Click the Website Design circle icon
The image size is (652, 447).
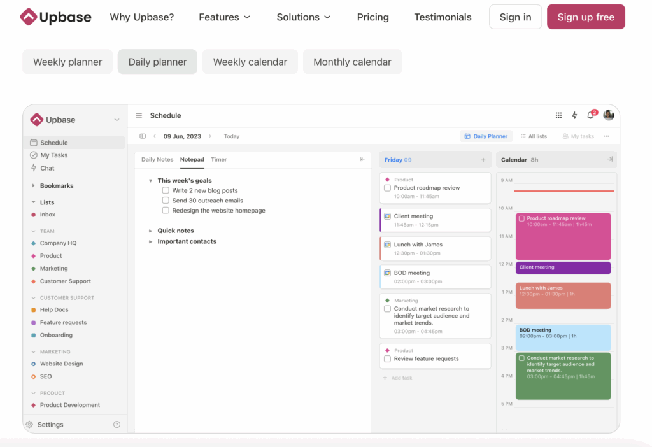[x=33, y=364]
